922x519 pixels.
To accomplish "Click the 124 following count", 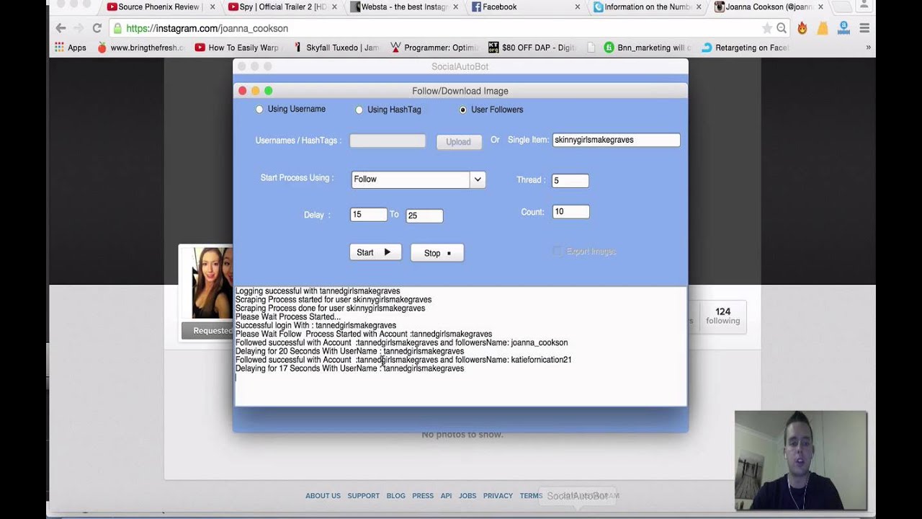I will pos(722,316).
